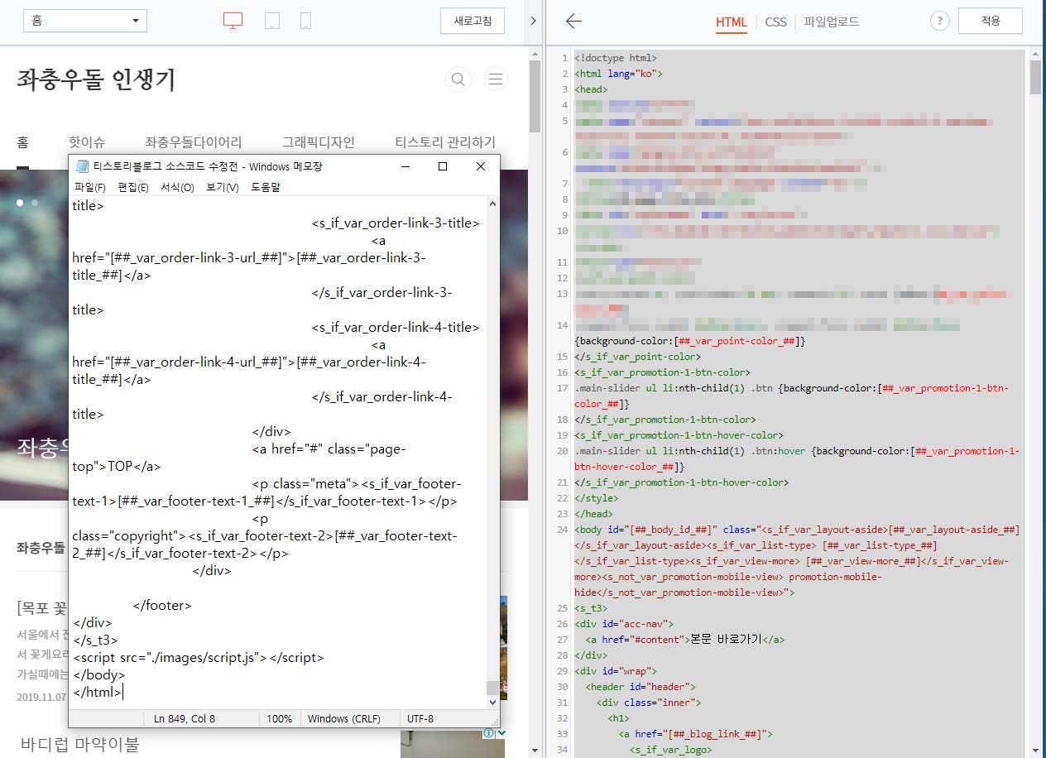This screenshot has width=1046, height=758.
Task: Click <div id="wrap"> code line
Action: click(x=616, y=671)
